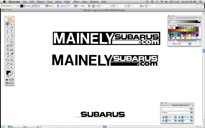Viewport: 205px width, 128px height.
Task: Select the Eyedropper tool
Action: [7, 57]
